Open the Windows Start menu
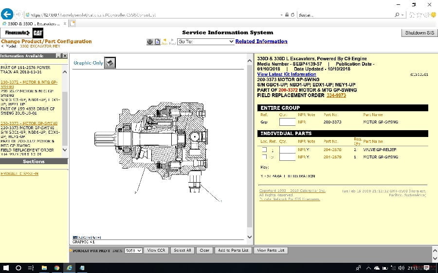Viewport: 438px width, 273px height. [6, 268]
